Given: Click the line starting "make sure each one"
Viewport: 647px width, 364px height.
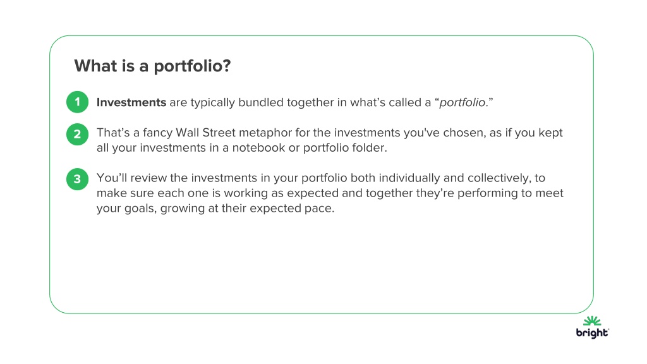Looking at the screenshot, I should [330, 193].
